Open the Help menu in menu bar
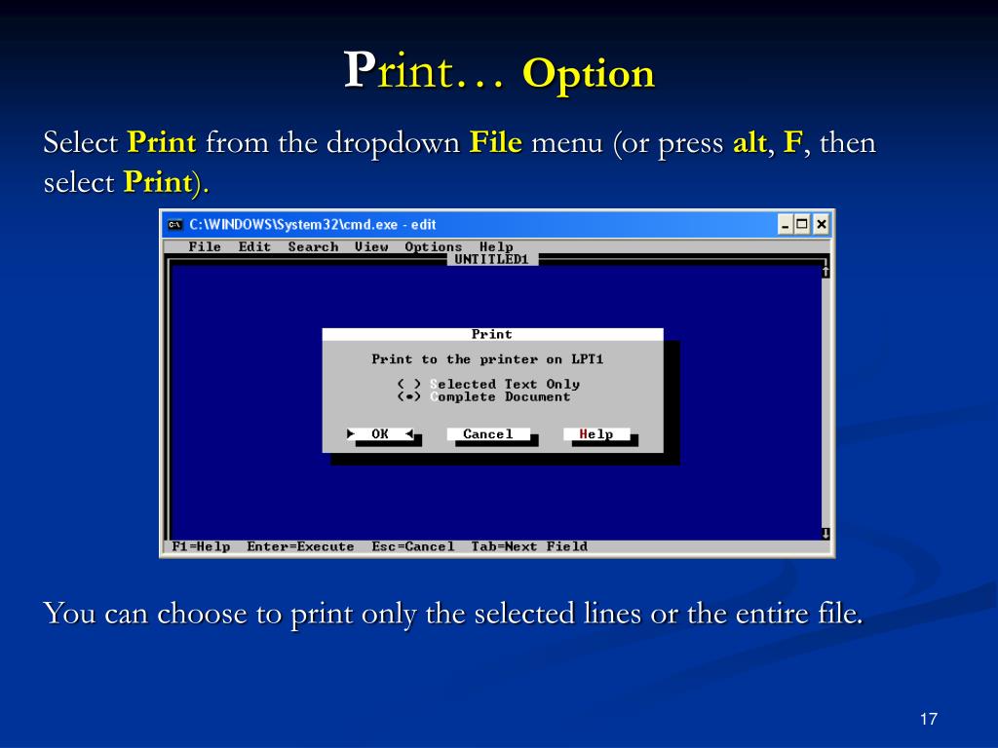 [x=496, y=246]
